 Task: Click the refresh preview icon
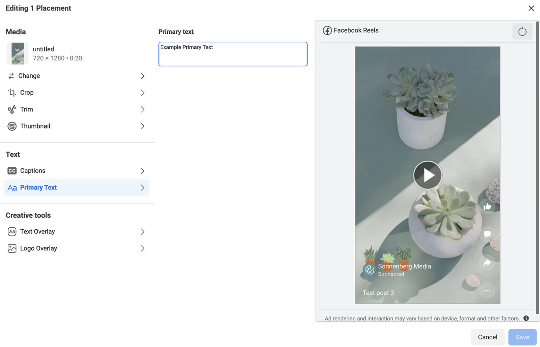coord(522,31)
